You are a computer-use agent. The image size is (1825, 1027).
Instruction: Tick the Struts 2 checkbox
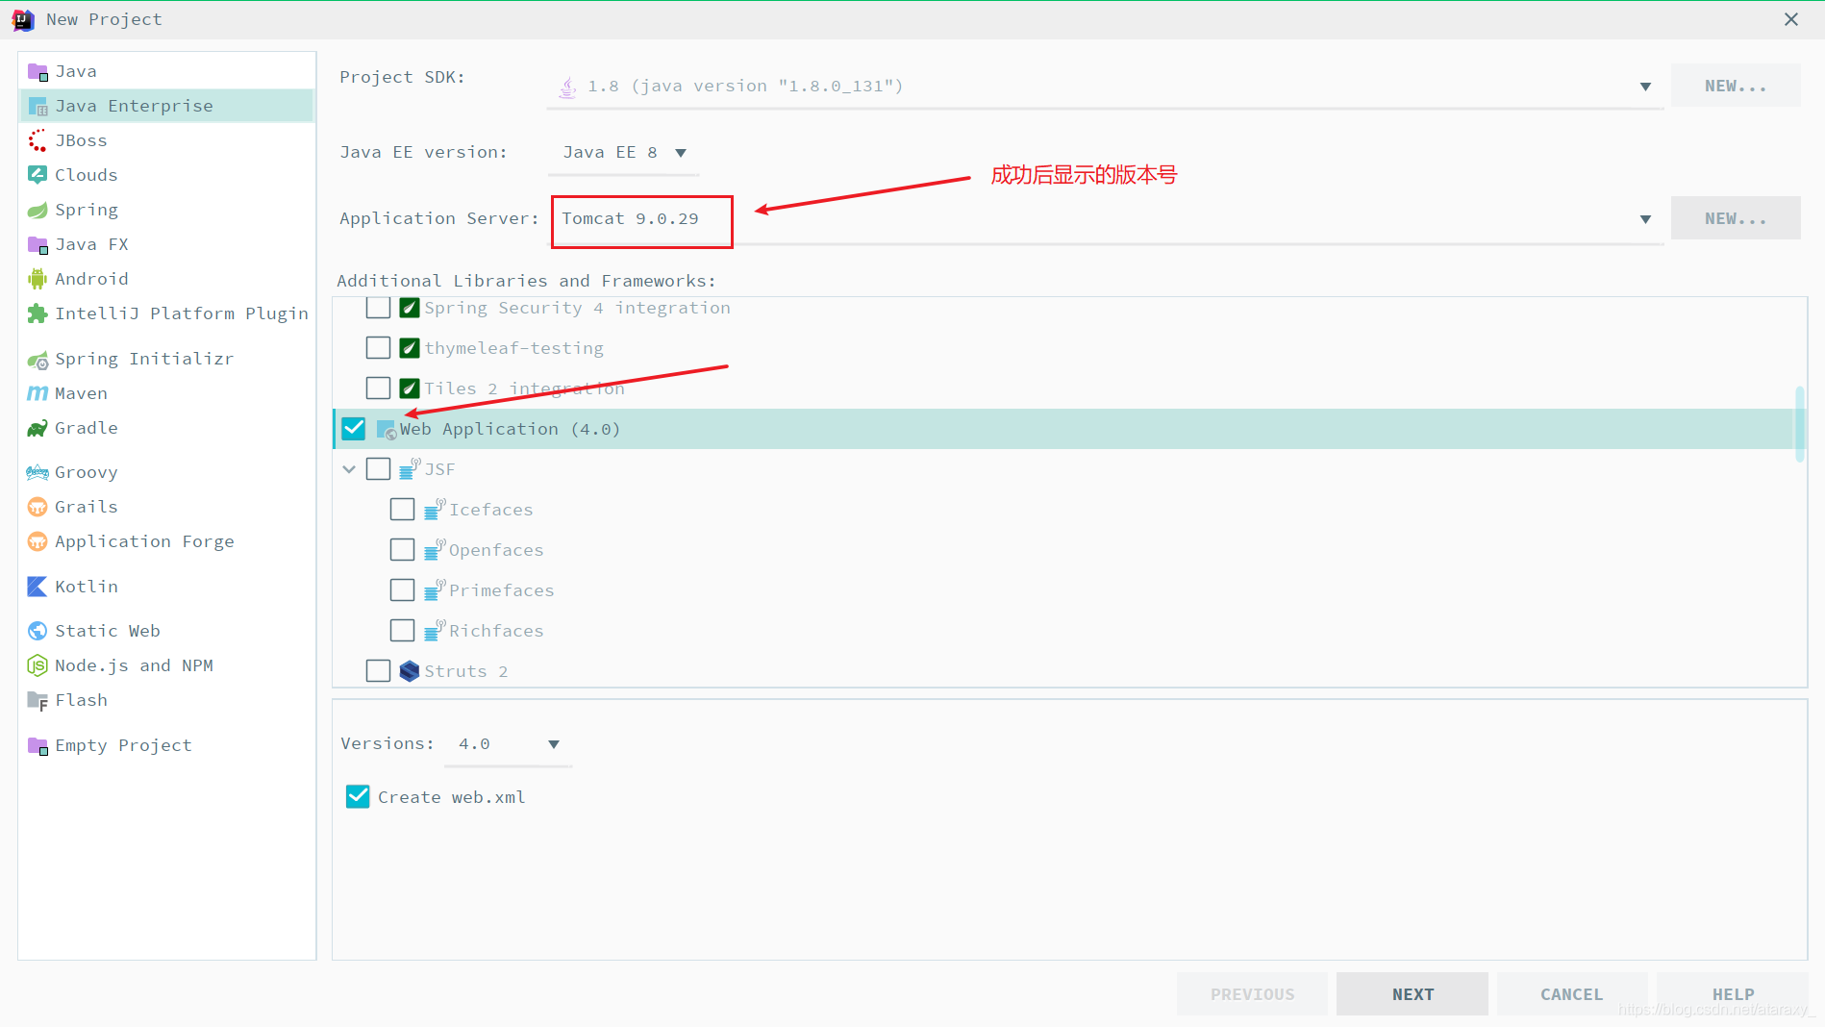coord(379,671)
